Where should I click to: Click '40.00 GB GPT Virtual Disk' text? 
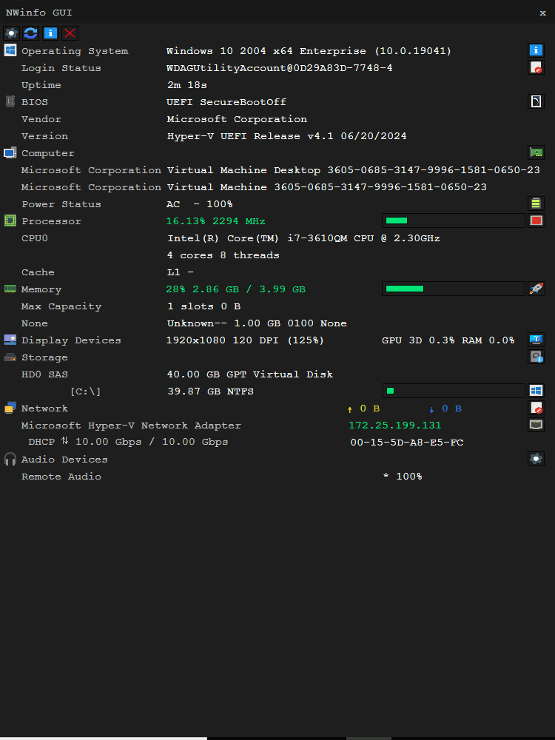point(250,374)
